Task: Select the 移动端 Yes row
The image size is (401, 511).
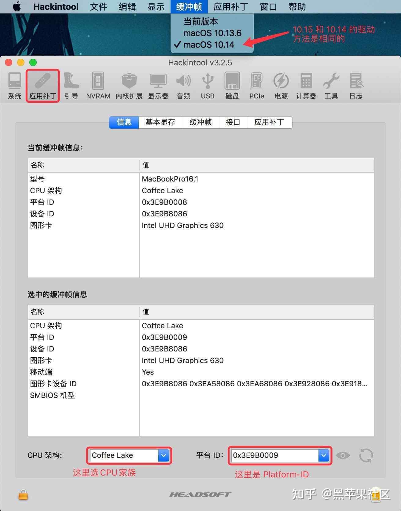Action: click(x=201, y=372)
